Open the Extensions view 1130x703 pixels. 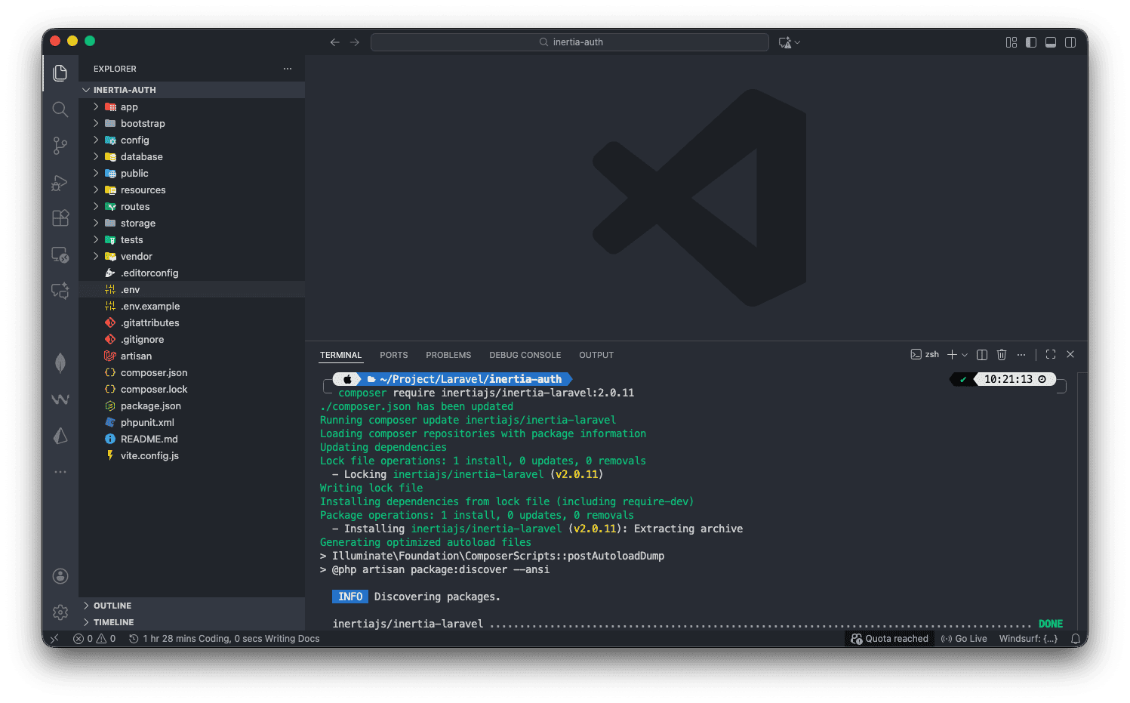[60, 218]
